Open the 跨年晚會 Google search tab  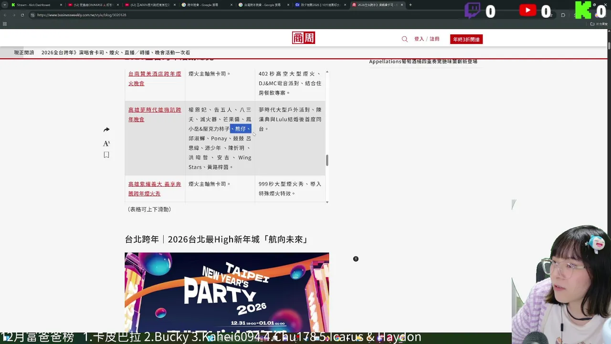tap(207, 5)
